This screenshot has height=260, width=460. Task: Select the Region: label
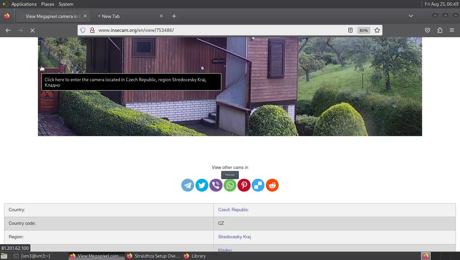pyautogui.click(x=16, y=237)
